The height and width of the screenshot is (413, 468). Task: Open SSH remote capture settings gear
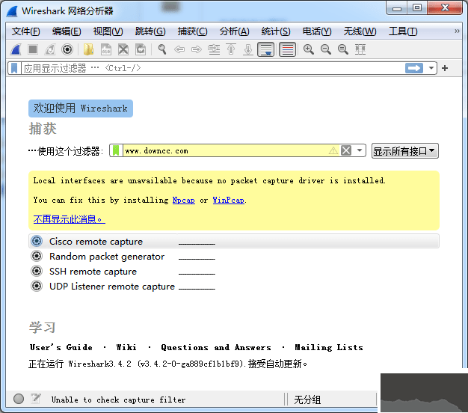[x=37, y=271]
